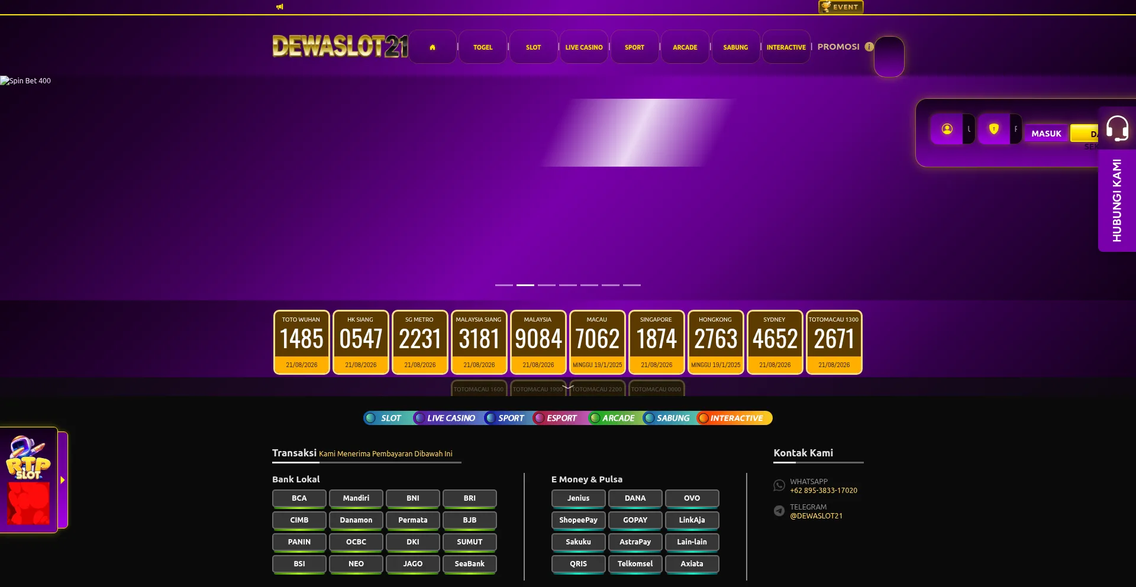Click WhatsApp number +62 895-3833-17020
1136x587 pixels.
[x=824, y=491]
